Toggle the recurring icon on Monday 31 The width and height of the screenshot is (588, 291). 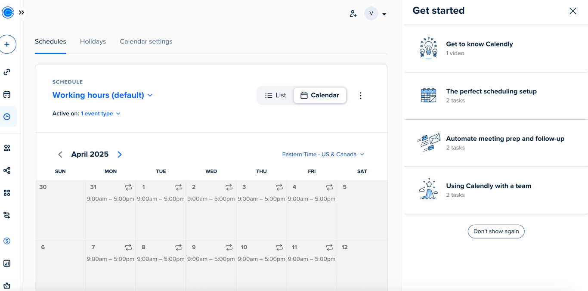[128, 187]
